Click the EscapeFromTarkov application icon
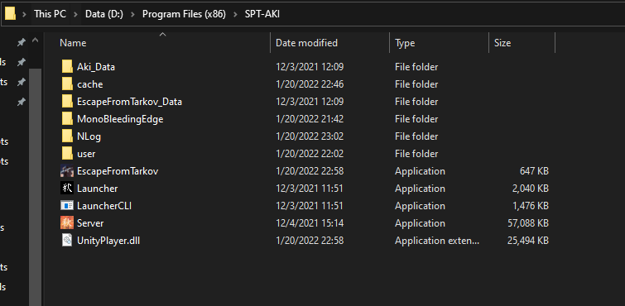Image resolution: width=625 pixels, height=306 pixels. click(x=67, y=171)
